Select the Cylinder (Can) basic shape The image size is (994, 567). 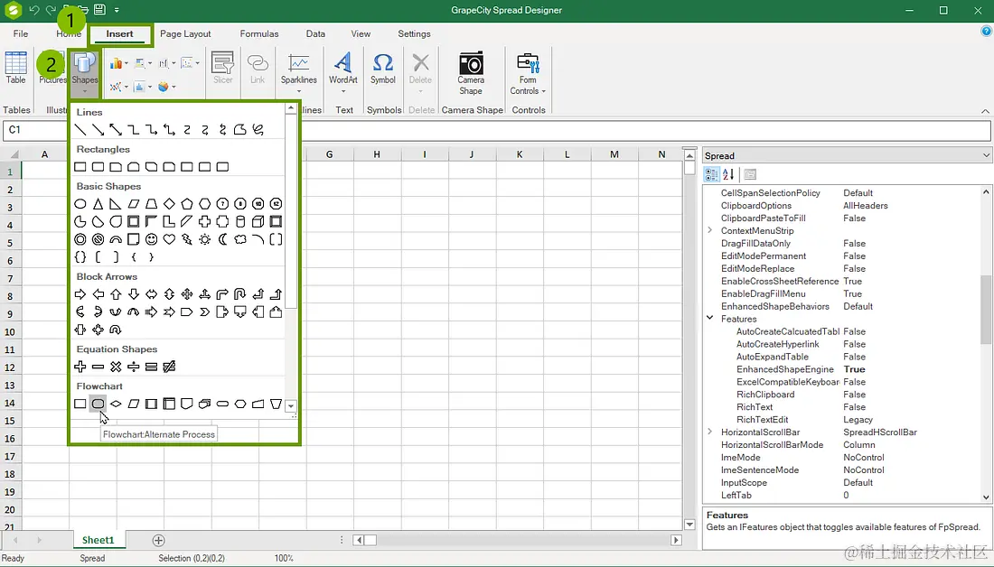[x=239, y=222]
